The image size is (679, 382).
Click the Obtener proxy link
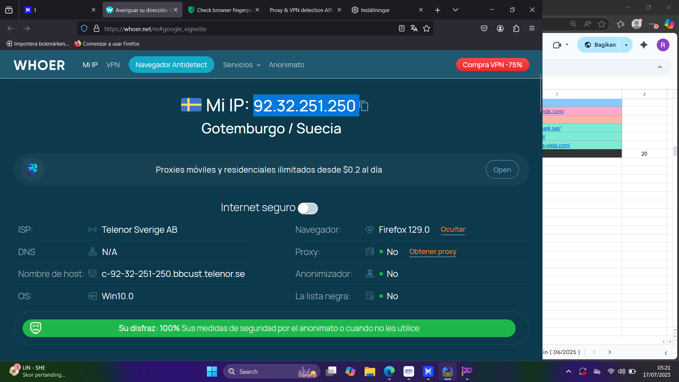click(x=433, y=252)
